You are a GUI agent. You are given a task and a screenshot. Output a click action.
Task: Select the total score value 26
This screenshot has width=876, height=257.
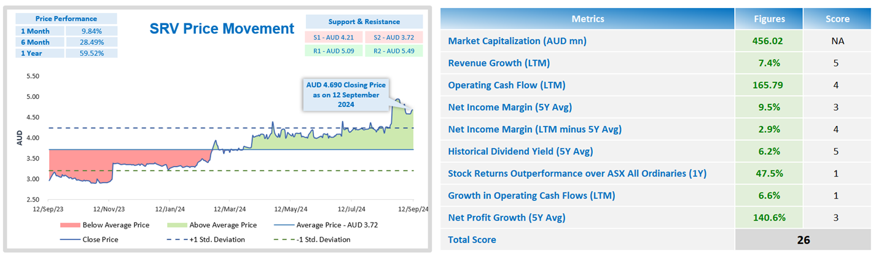coord(802,240)
